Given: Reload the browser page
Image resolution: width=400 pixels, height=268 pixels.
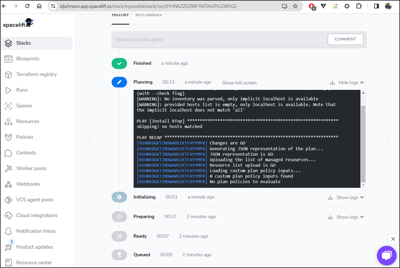Looking at the screenshot, I should [x=27, y=6].
